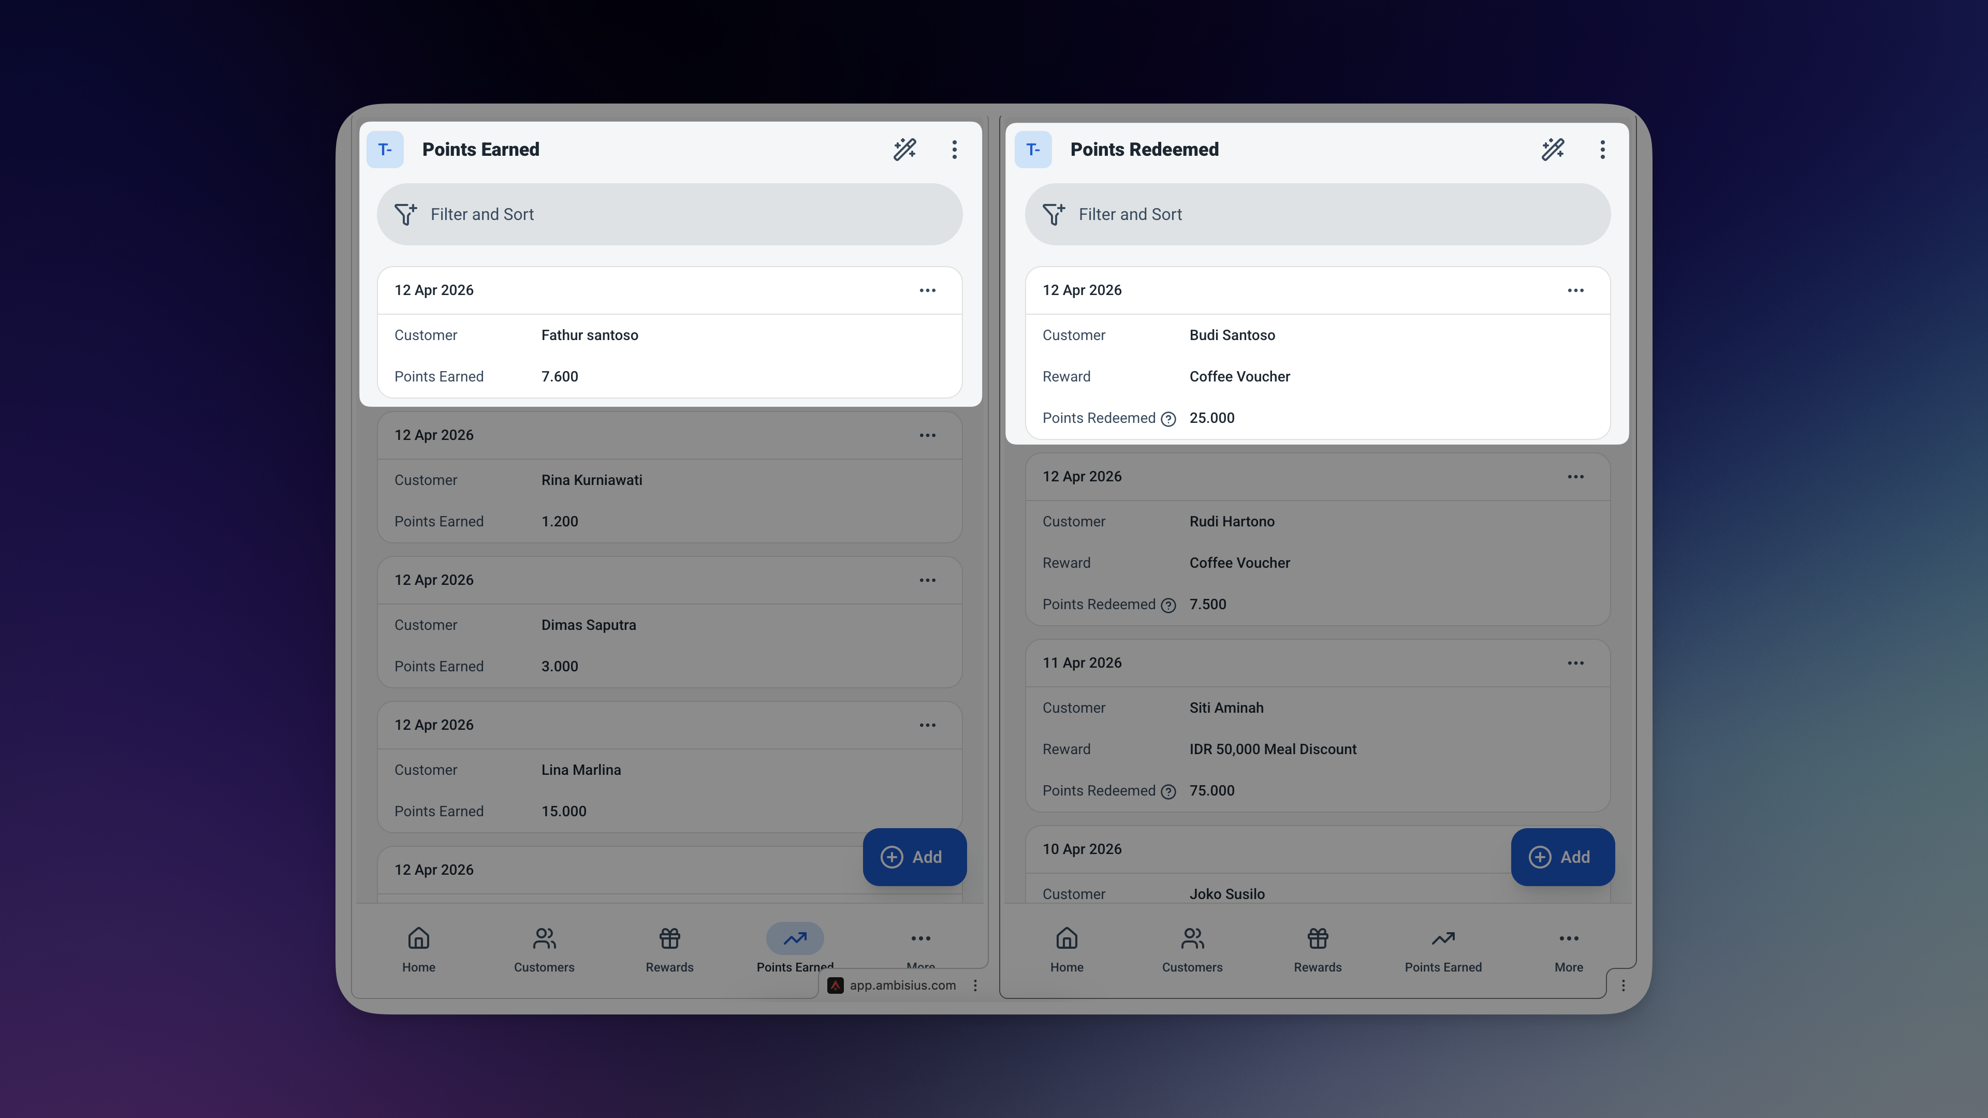Click magic wand icon in Points Redeemed header
Image resolution: width=1988 pixels, height=1118 pixels.
click(1553, 149)
